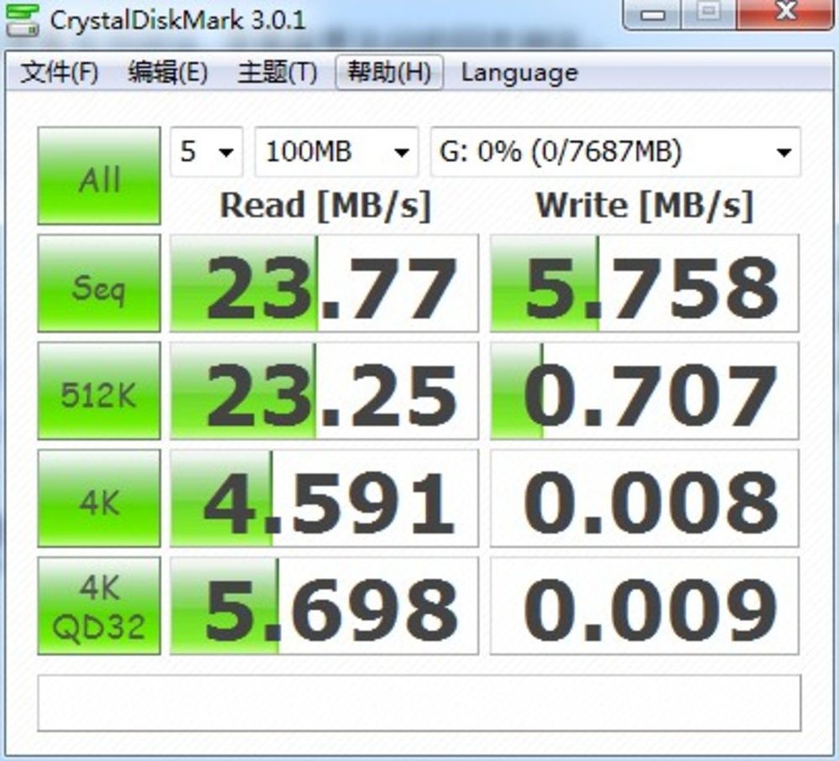The height and width of the screenshot is (761, 839).
Task: Minimize the CrystalDiskMark window
Action: tap(652, 13)
